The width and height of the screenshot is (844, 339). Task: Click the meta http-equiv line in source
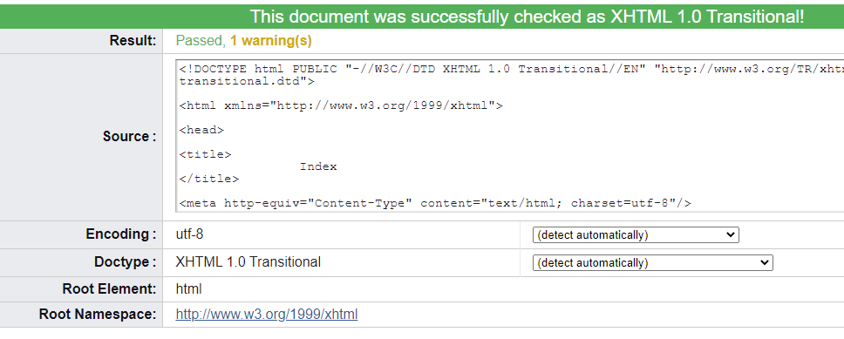point(435,203)
